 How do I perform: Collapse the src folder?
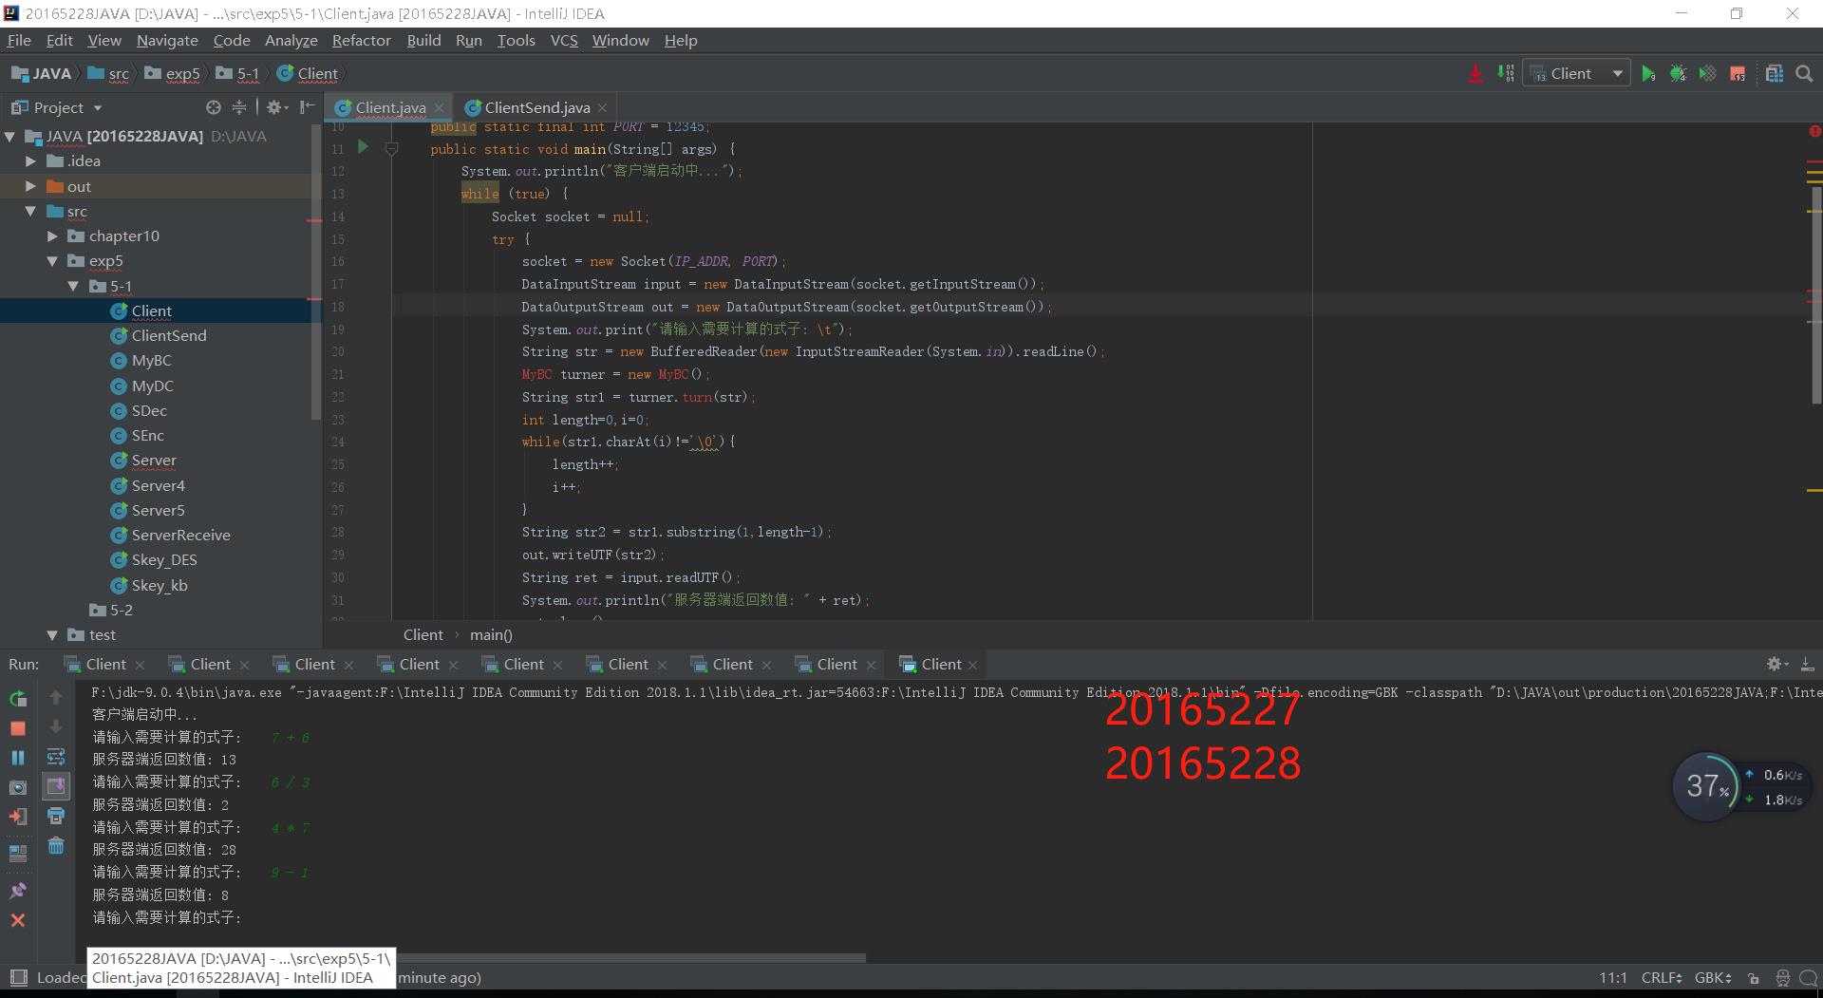[30, 211]
